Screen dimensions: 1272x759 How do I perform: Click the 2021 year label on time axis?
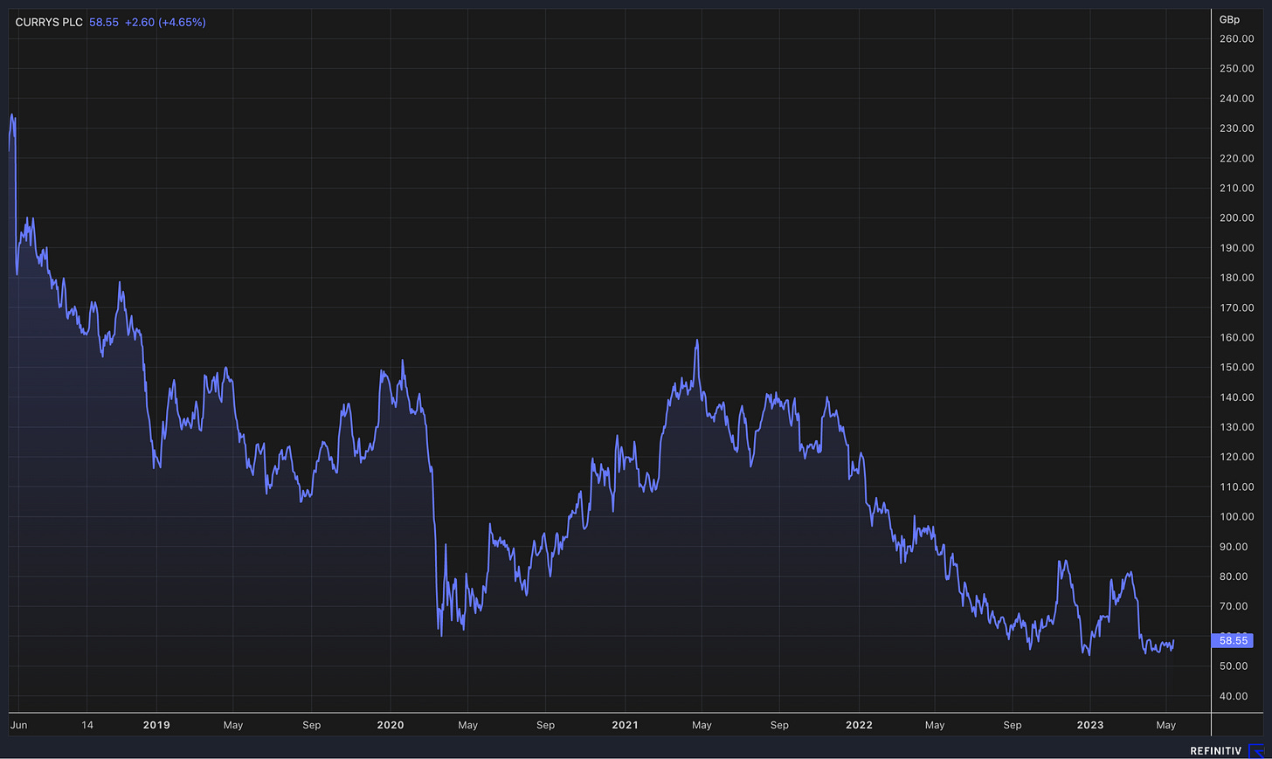coord(625,725)
